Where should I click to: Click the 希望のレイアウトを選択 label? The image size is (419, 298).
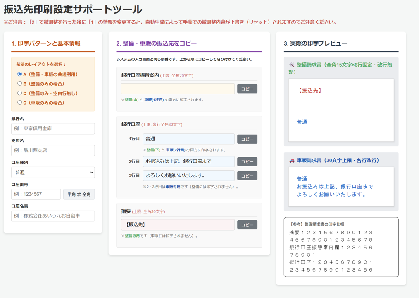click(x=40, y=64)
